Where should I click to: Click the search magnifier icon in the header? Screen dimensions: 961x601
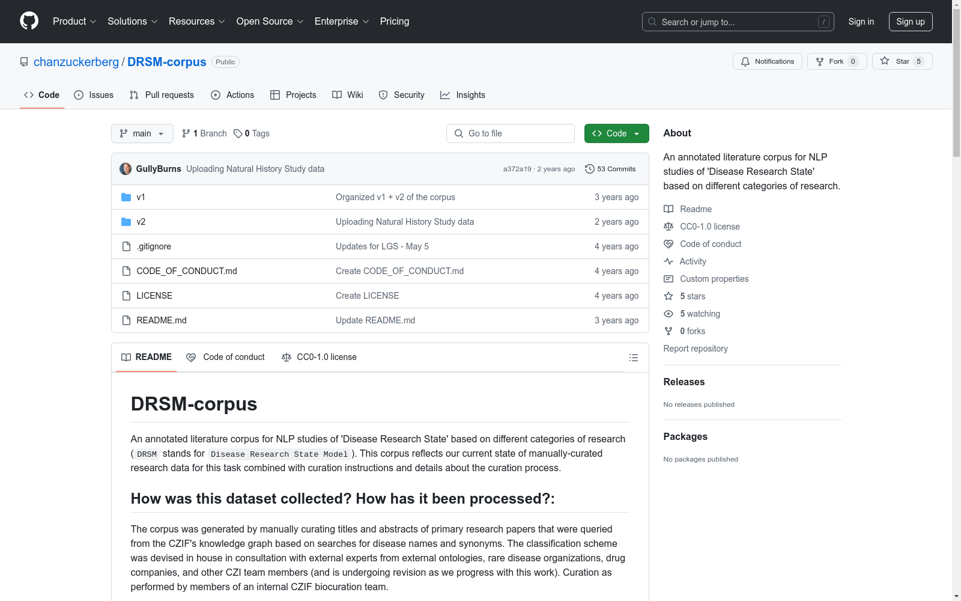coord(652,22)
